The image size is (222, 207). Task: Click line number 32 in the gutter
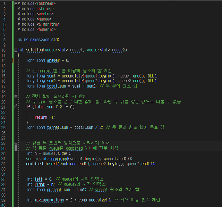(x=3, y=164)
